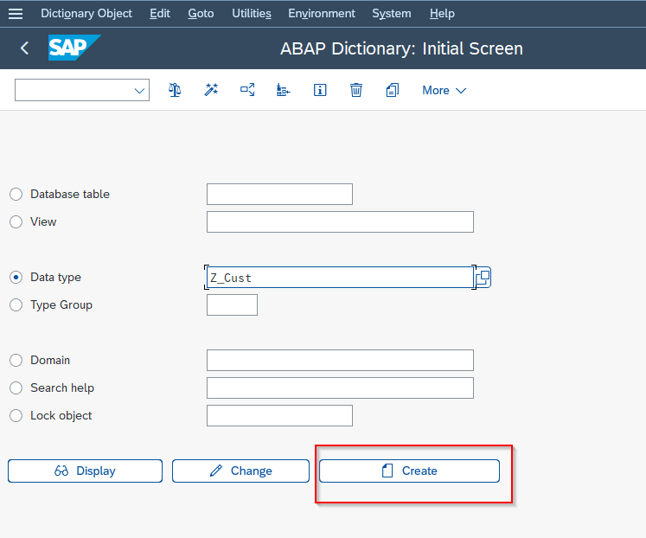Click the Delete trash can icon
646x538 pixels.
pyautogui.click(x=356, y=90)
